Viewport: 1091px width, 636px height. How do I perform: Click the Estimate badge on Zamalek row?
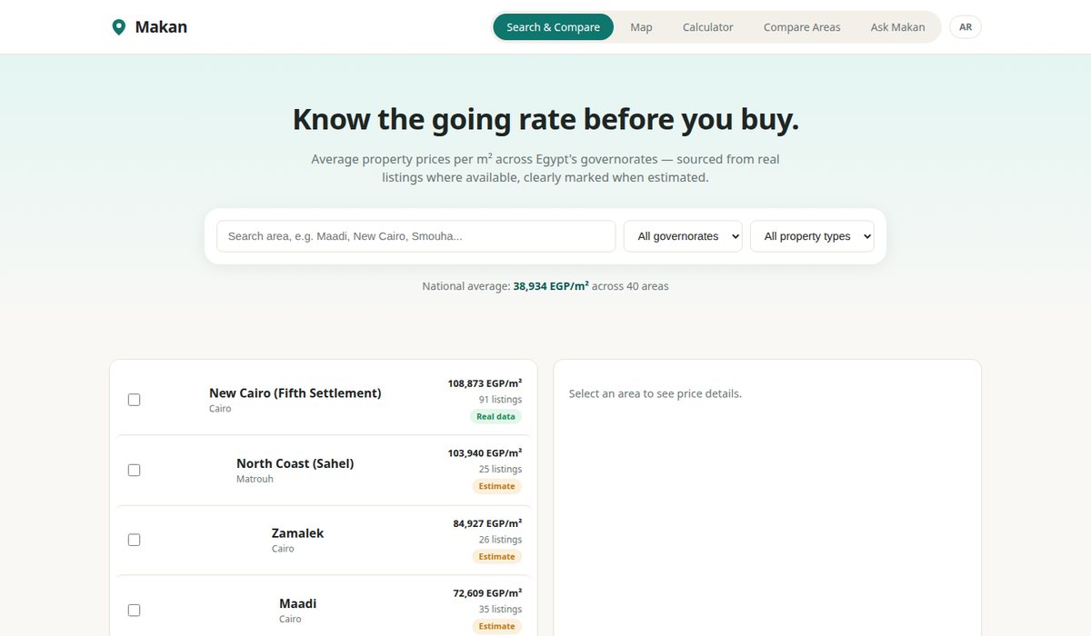tap(497, 556)
